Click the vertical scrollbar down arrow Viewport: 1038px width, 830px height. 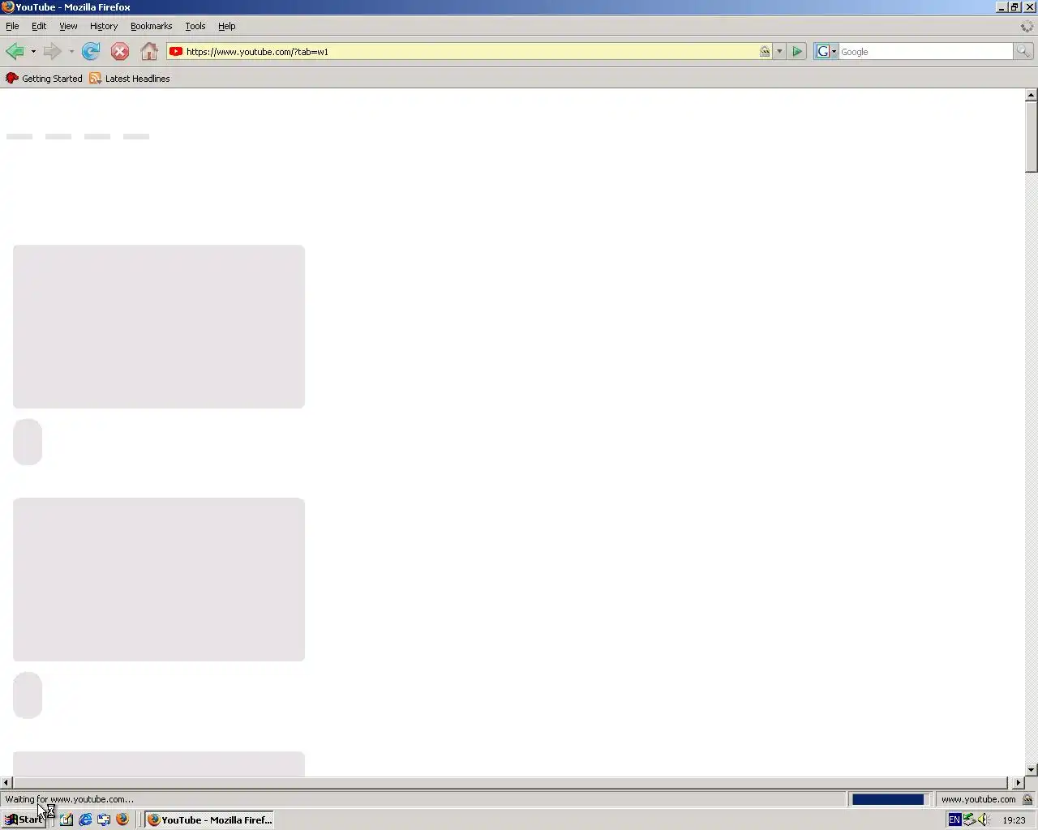point(1031,770)
